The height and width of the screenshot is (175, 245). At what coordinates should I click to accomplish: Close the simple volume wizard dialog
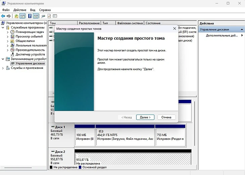(x=175, y=29)
